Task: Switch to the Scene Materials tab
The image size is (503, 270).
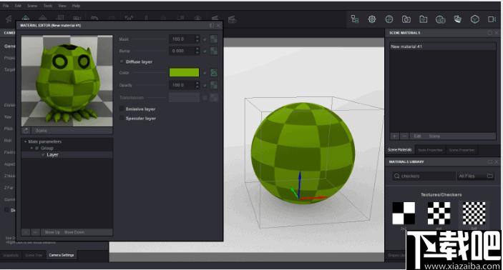Action: [400, 149]
